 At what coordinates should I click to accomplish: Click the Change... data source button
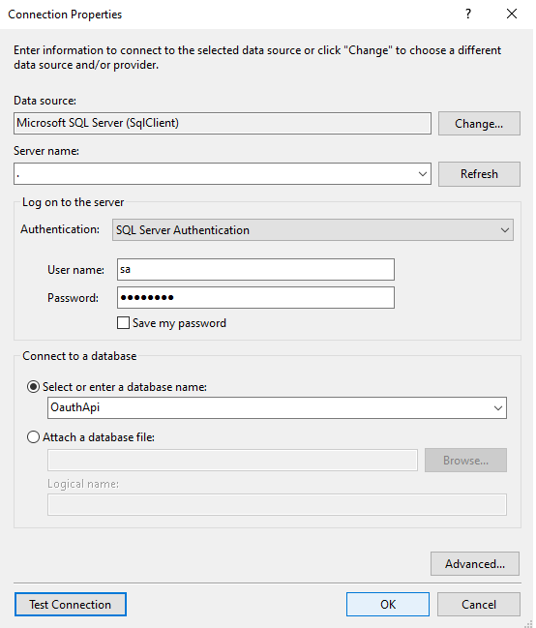pos(479,123)
